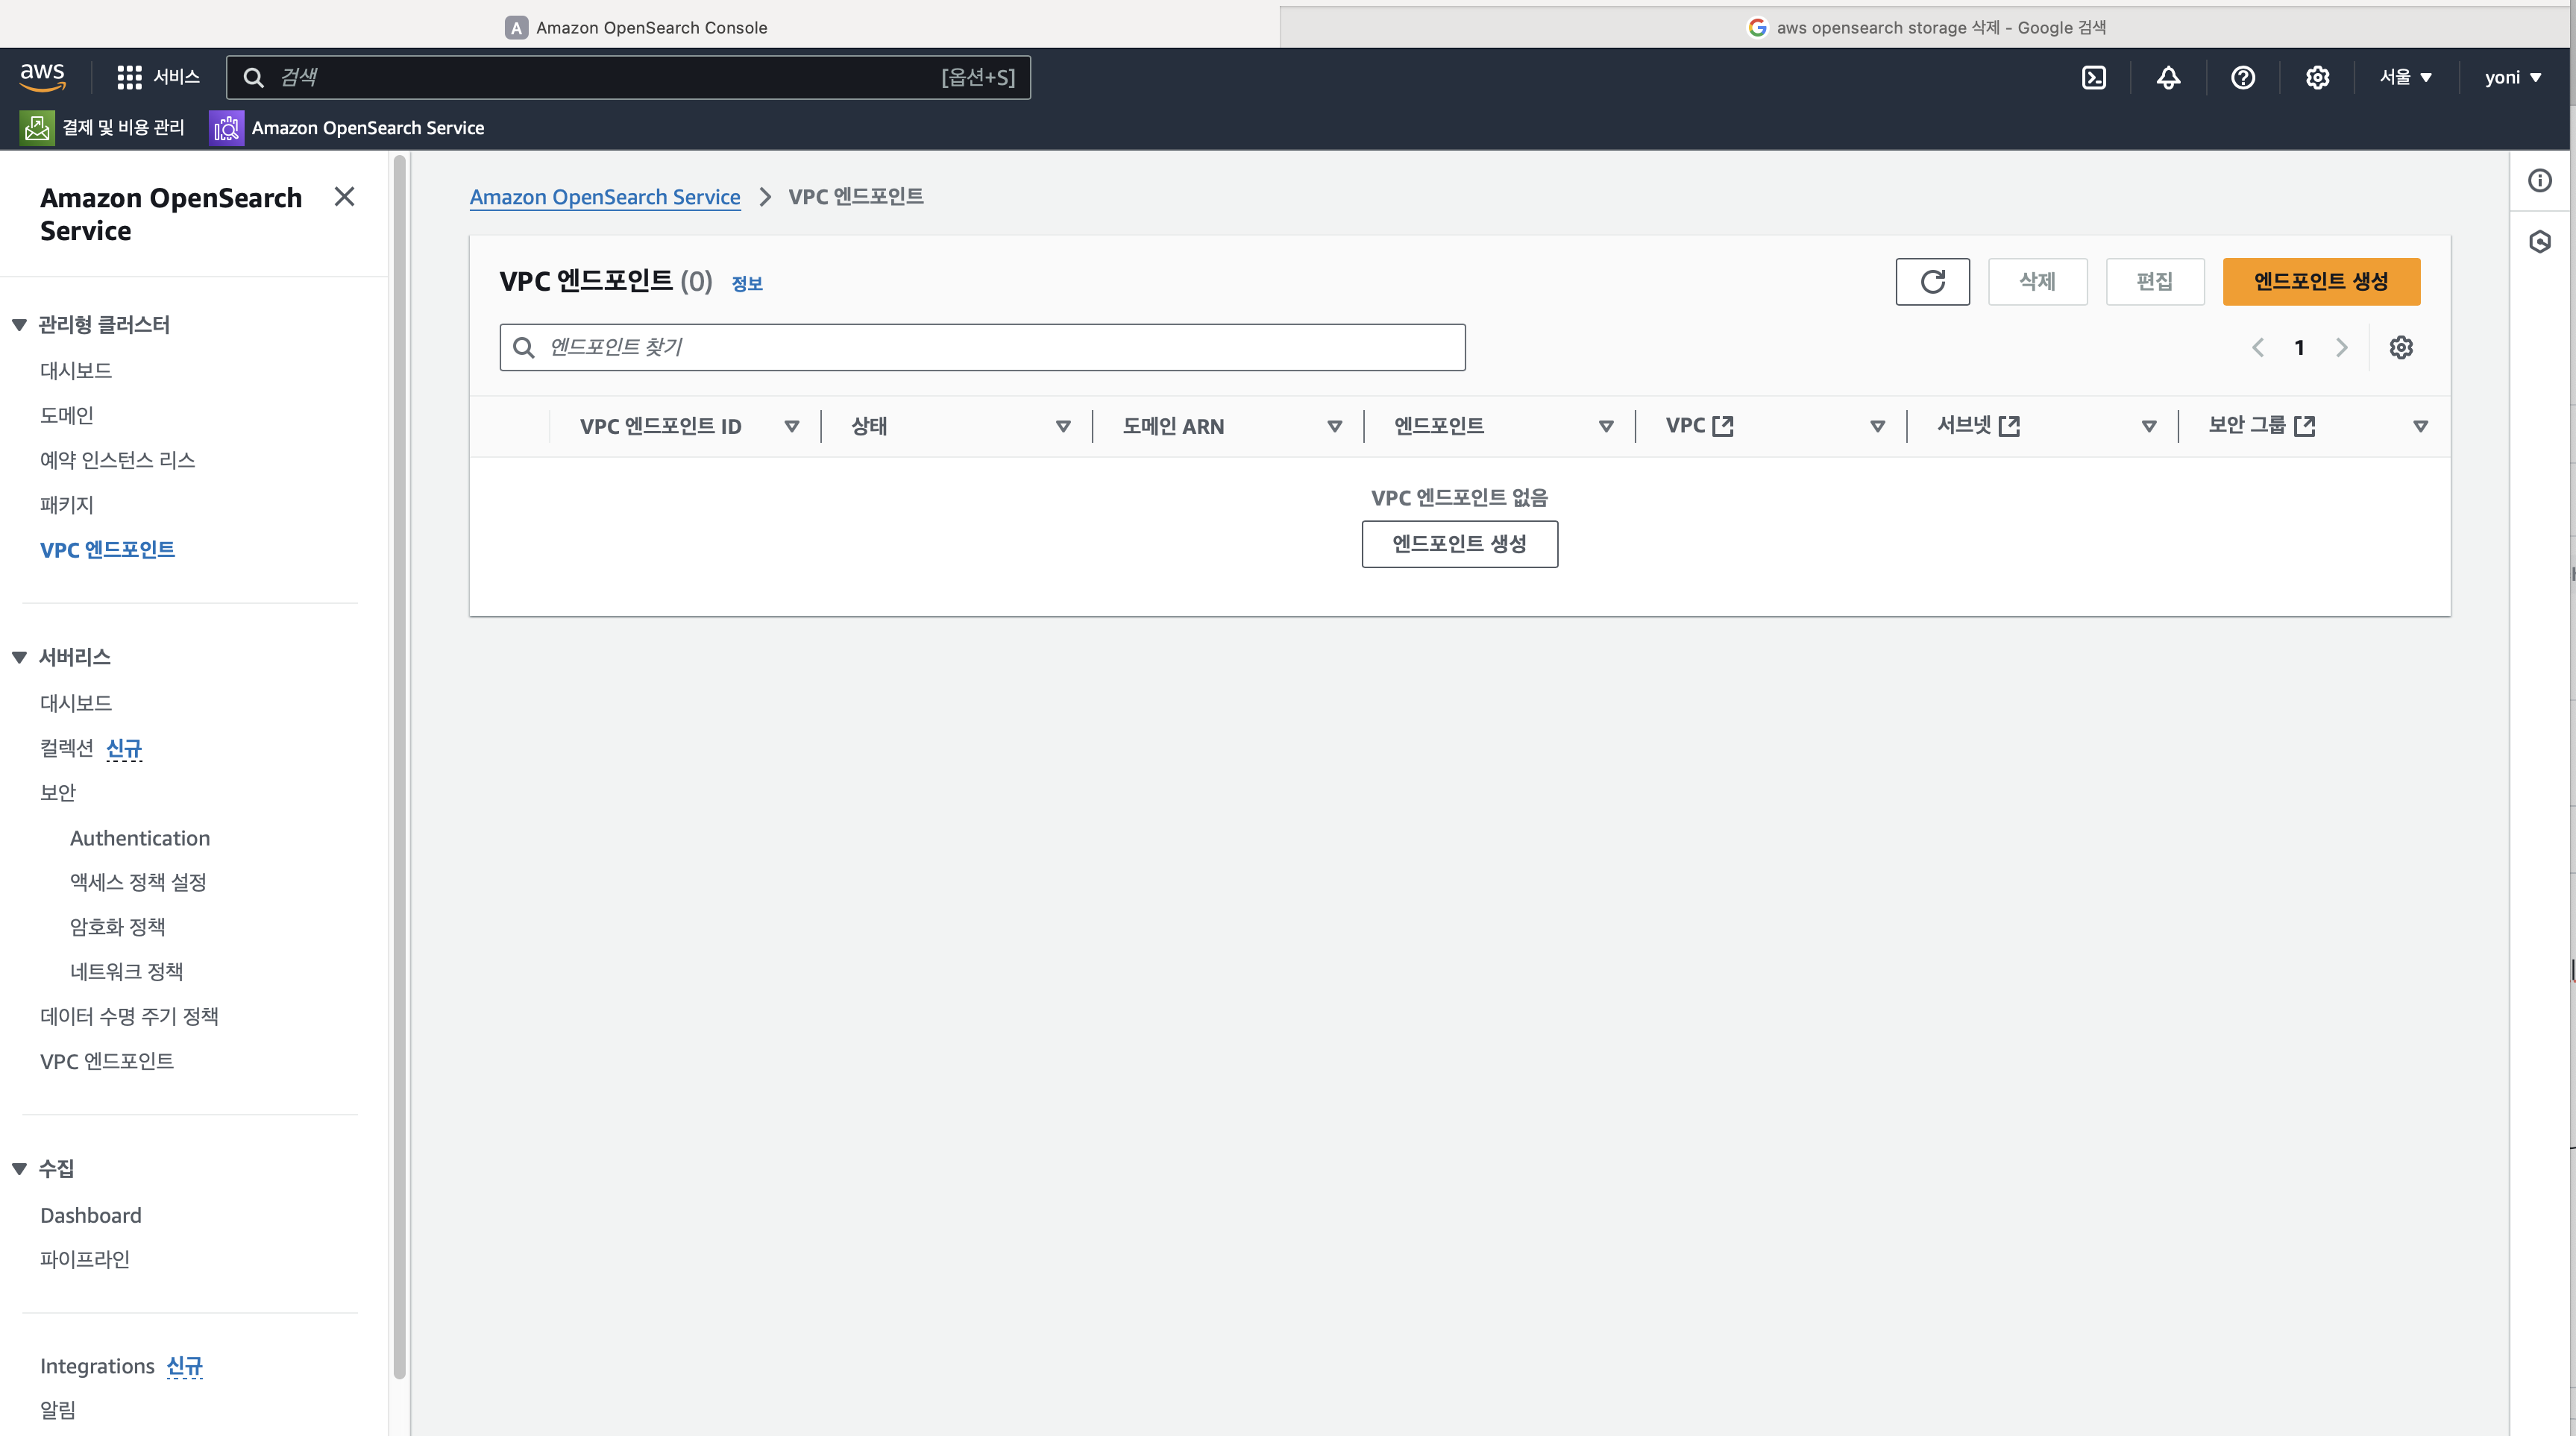
Task: Focus the 엔드포인트 찾기 search field
Action: [x=982, y=347]
